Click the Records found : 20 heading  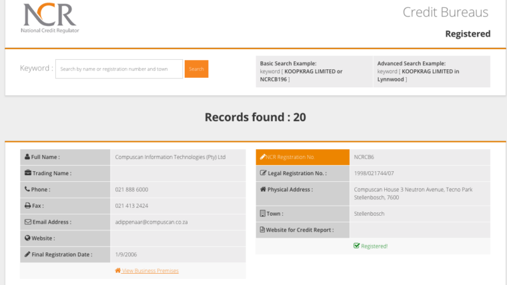(255, 117)
